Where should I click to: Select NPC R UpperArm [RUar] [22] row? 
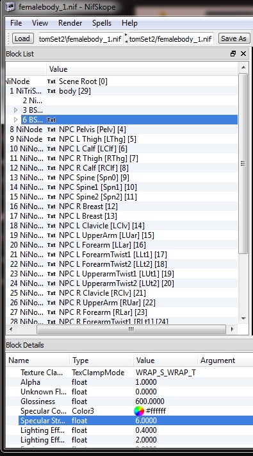tap(122, 303)
